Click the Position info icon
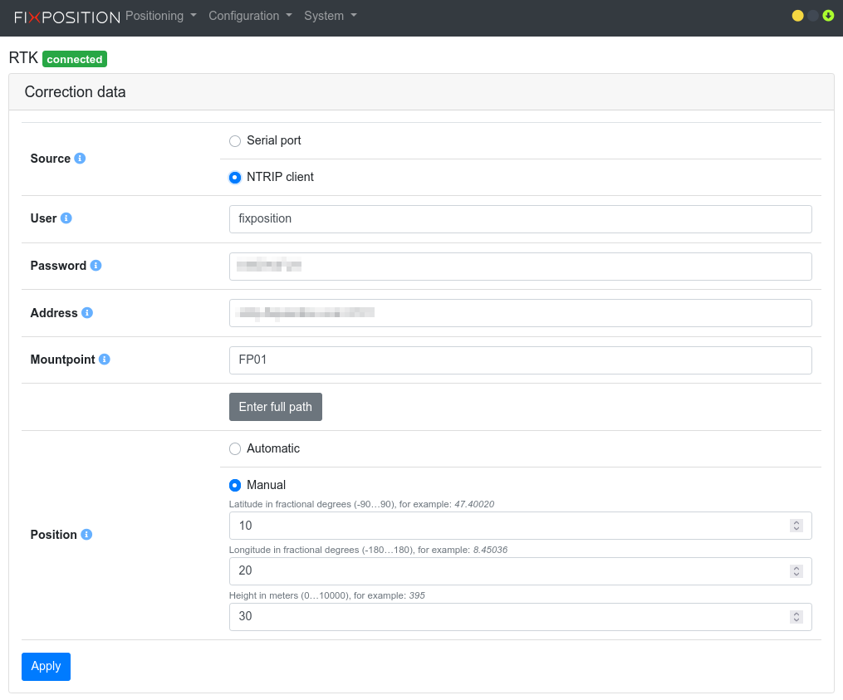Screen dimensions: 843x700 click(x=86, y=535)
